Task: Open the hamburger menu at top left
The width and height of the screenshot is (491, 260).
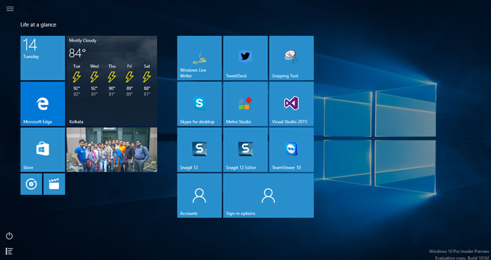Action: click(x=10, y=8)
